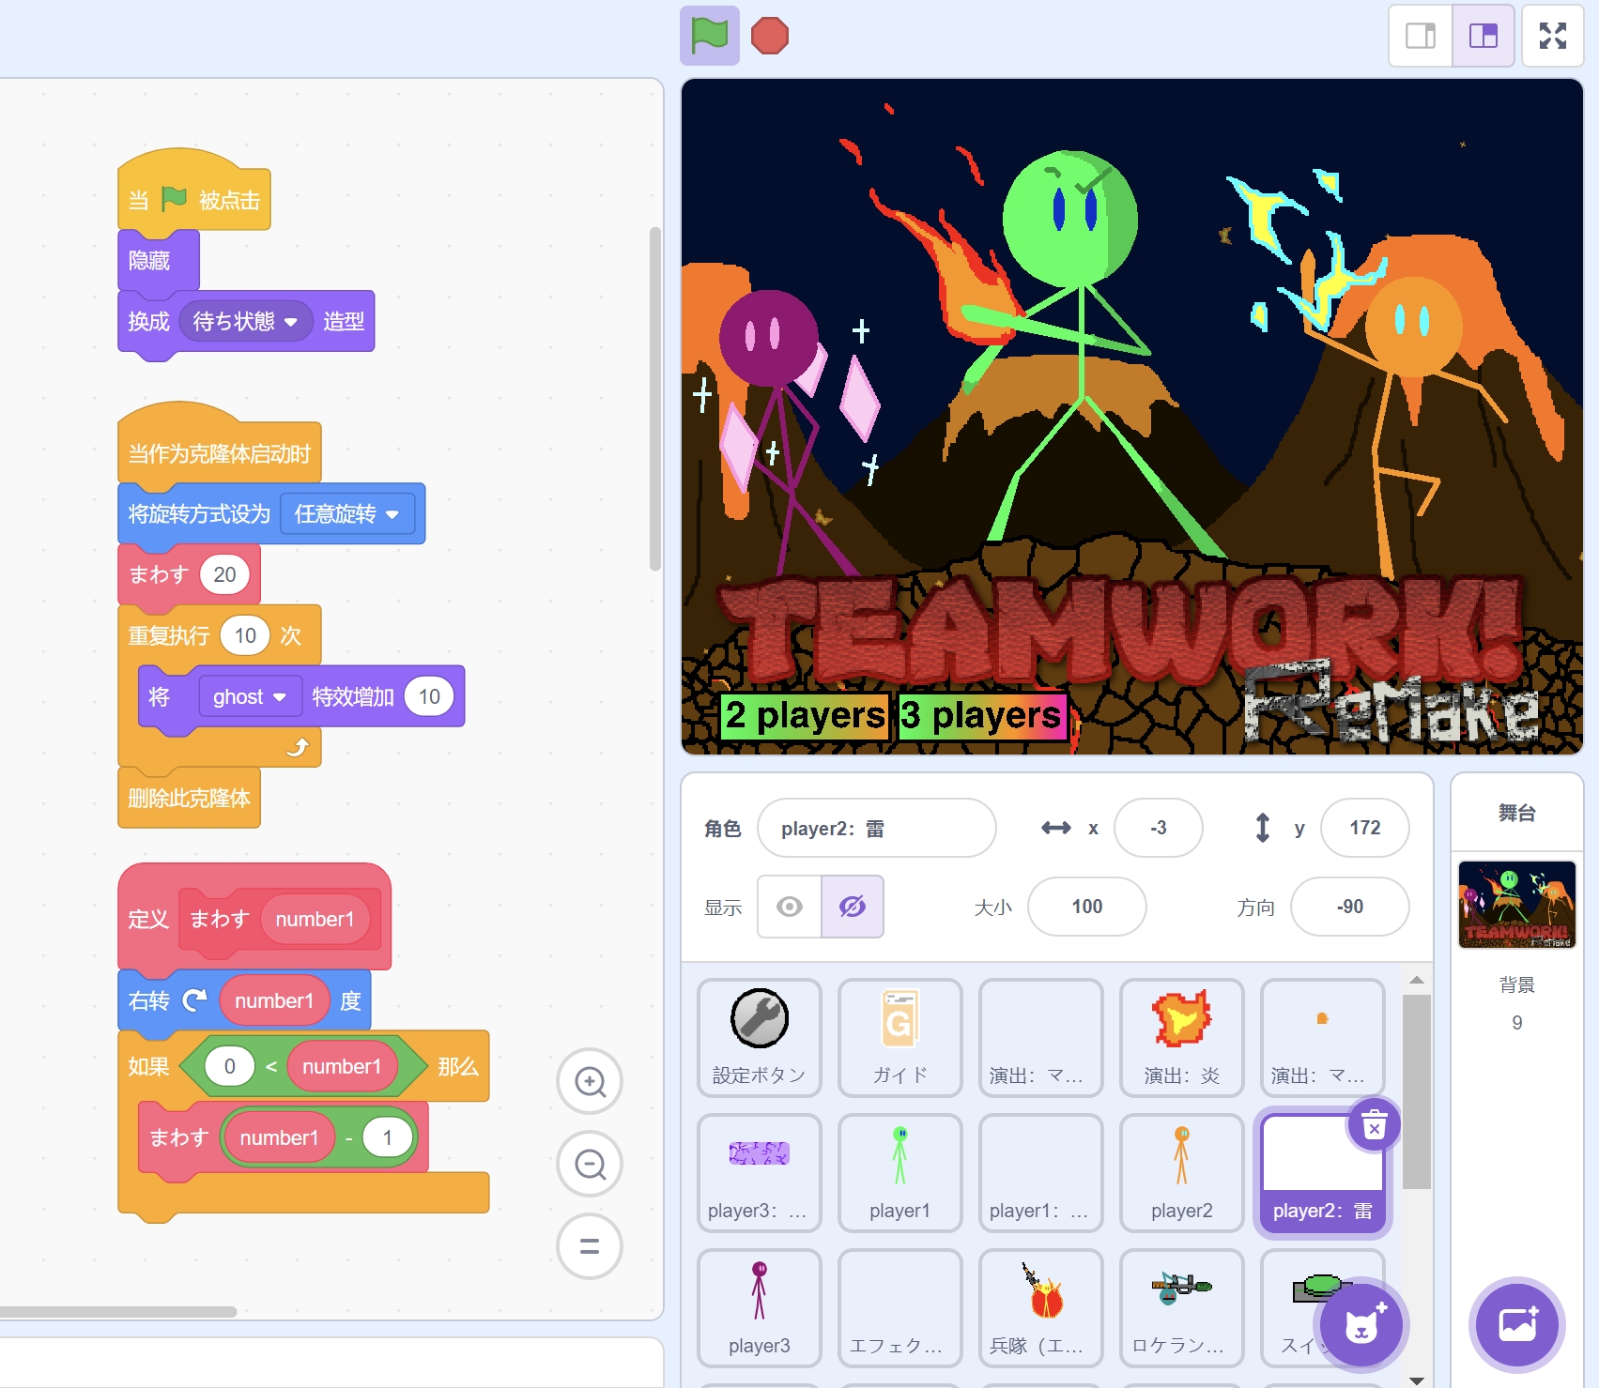
Task: Show the sprite using the eye icon
Action: (790, 907)
